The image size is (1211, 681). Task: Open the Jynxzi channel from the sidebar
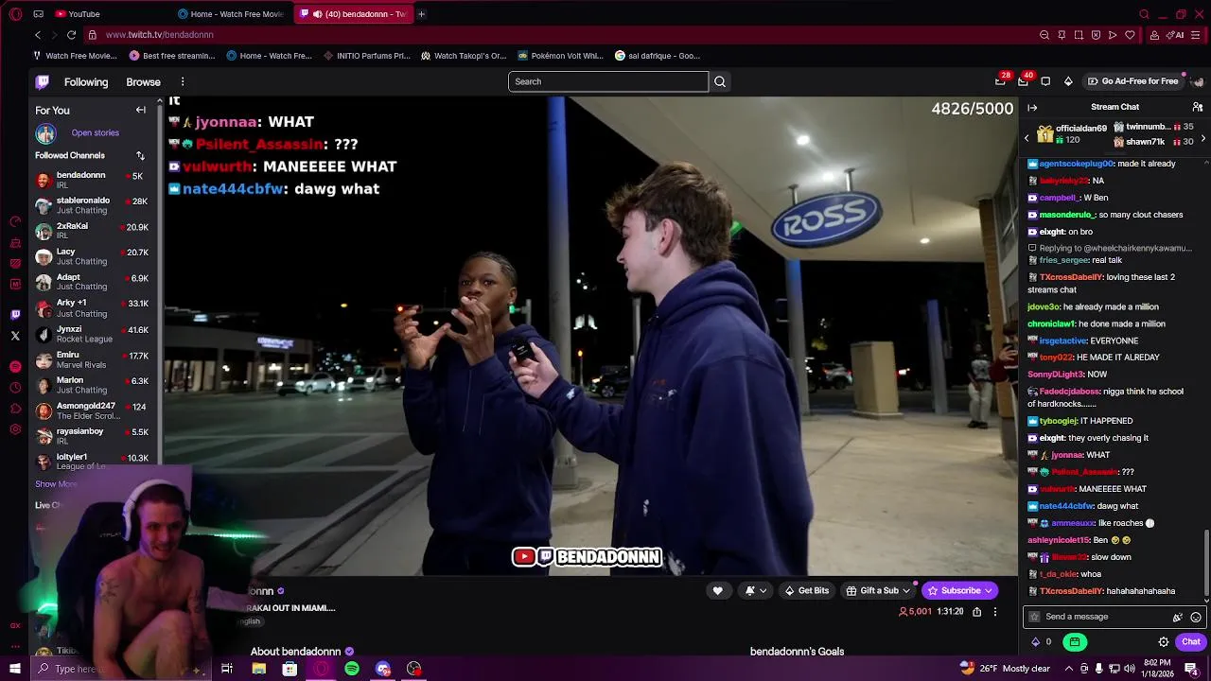pos(92,334)
